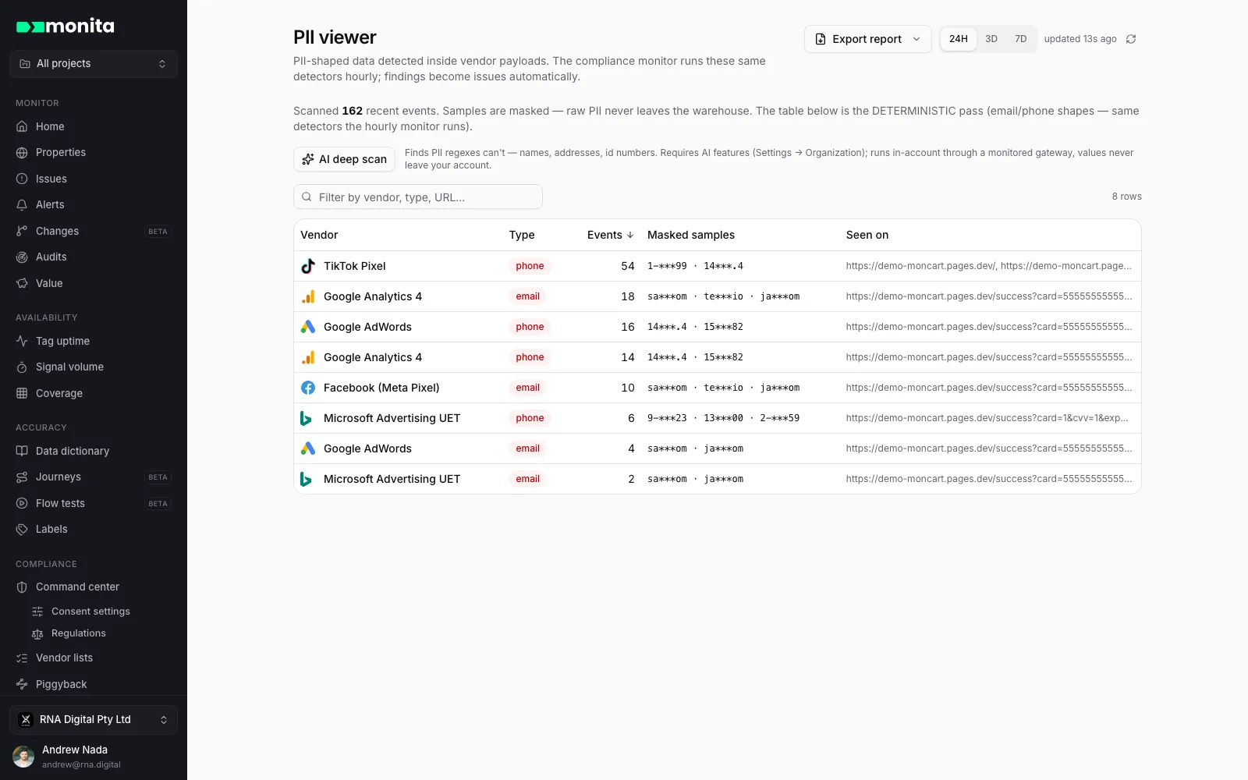The width and height of the screenshot is (1248, 780).
Task: Click the Regulations scales icon
Action: pyautogui.click(x=37, y=633)
